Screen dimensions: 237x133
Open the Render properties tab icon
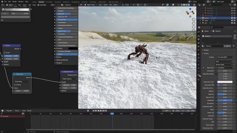198,36
